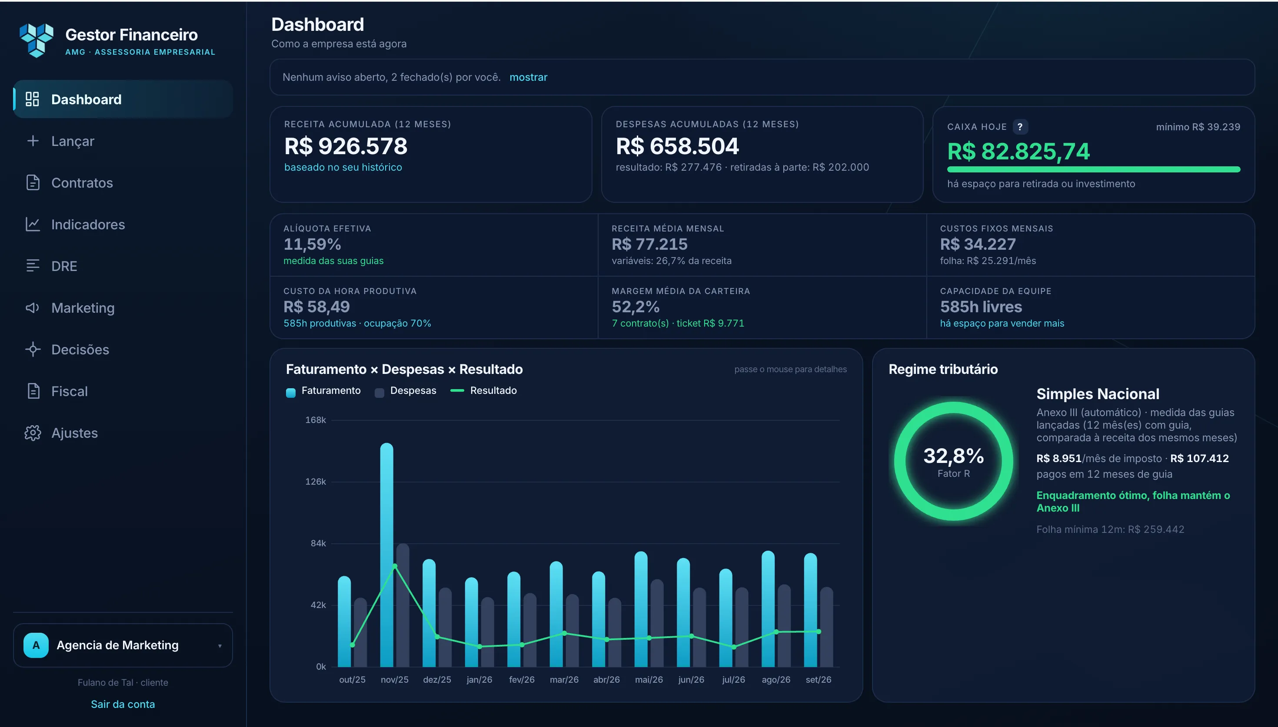The width and height of the screenshot is (1278, 727).
Task: Open the DRE report
Action: [123, 266]
